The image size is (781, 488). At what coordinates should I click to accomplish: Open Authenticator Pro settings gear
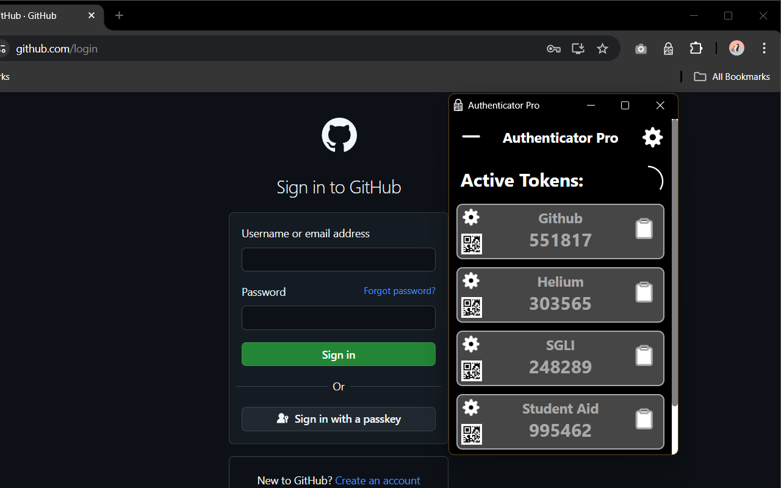[652, 137]
